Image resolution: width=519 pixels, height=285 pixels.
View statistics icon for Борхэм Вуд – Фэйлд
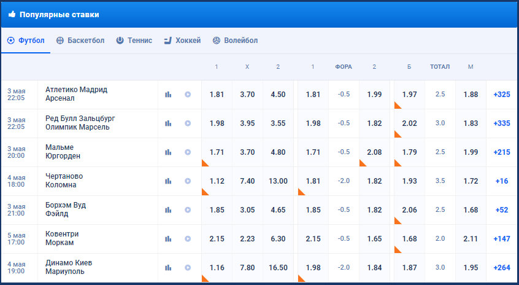[x=168, y=210]
